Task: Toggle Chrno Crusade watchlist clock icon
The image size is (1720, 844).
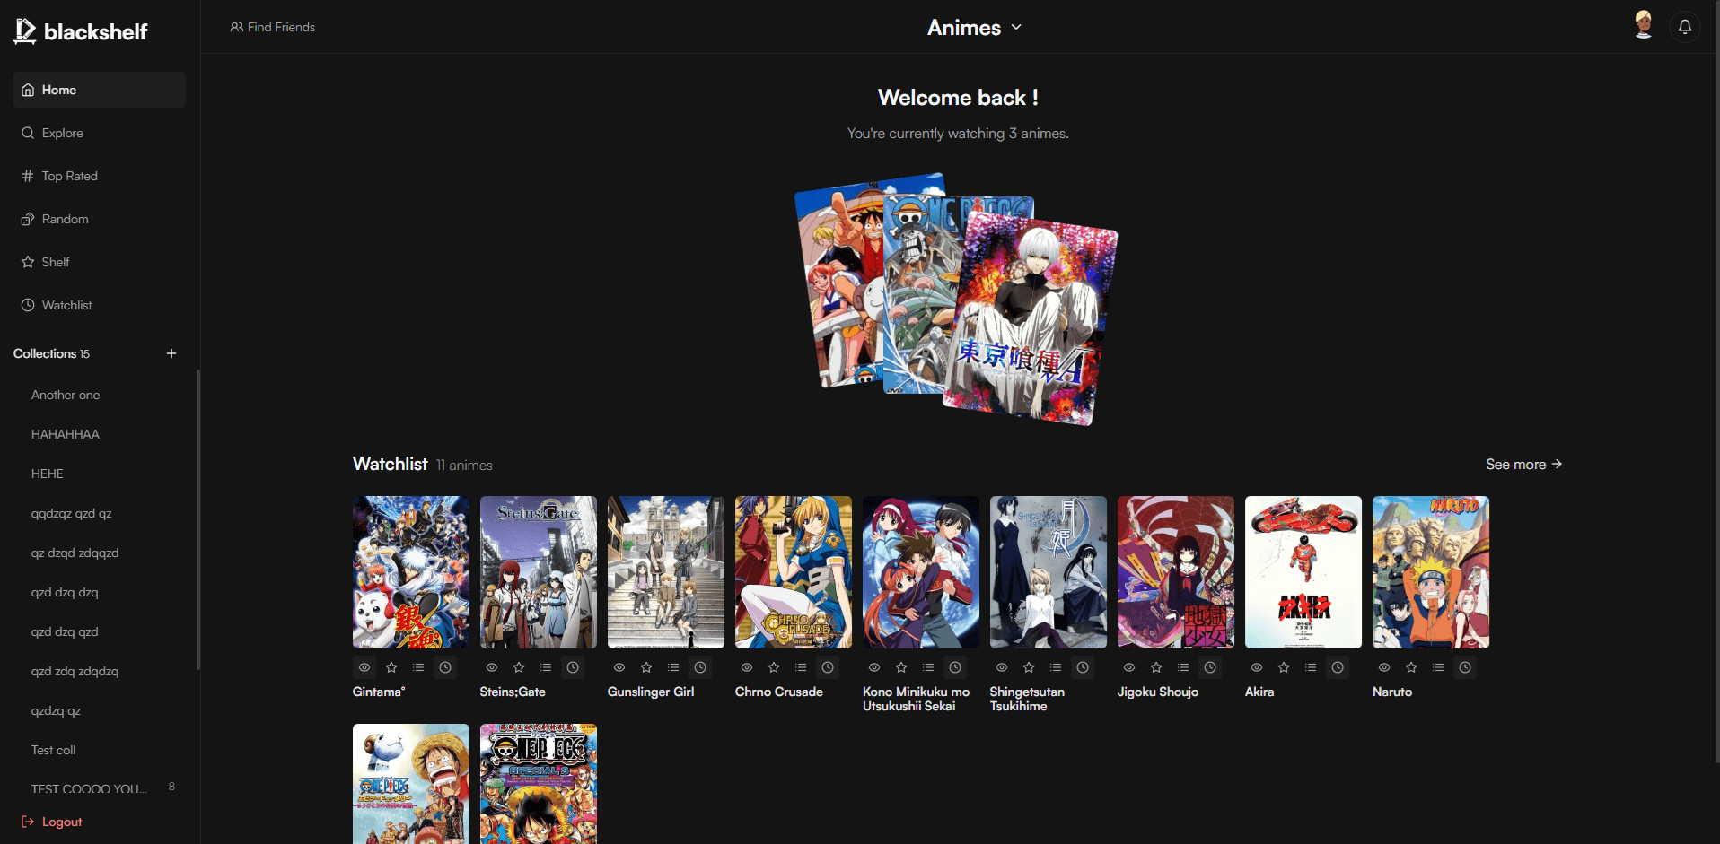Action: (x=828, y=667)
